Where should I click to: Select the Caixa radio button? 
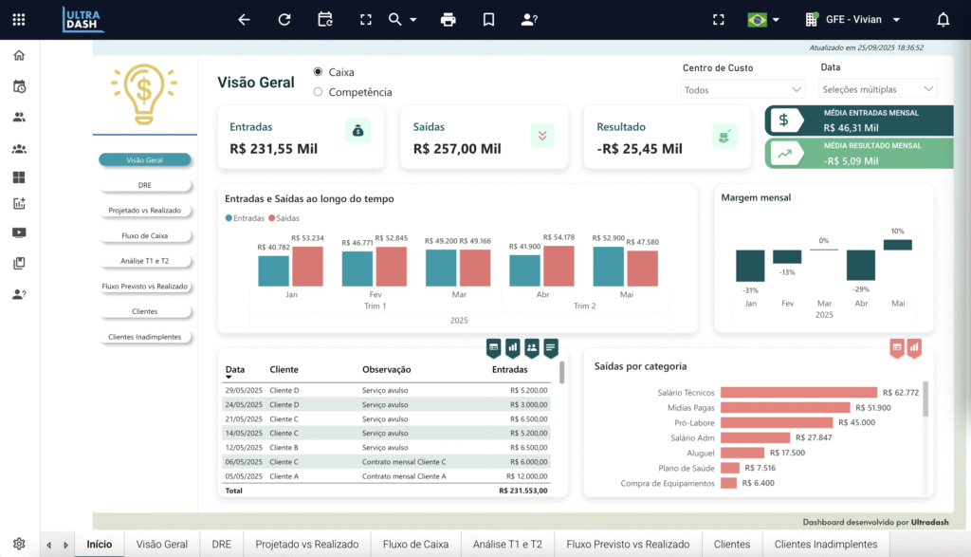319,72
